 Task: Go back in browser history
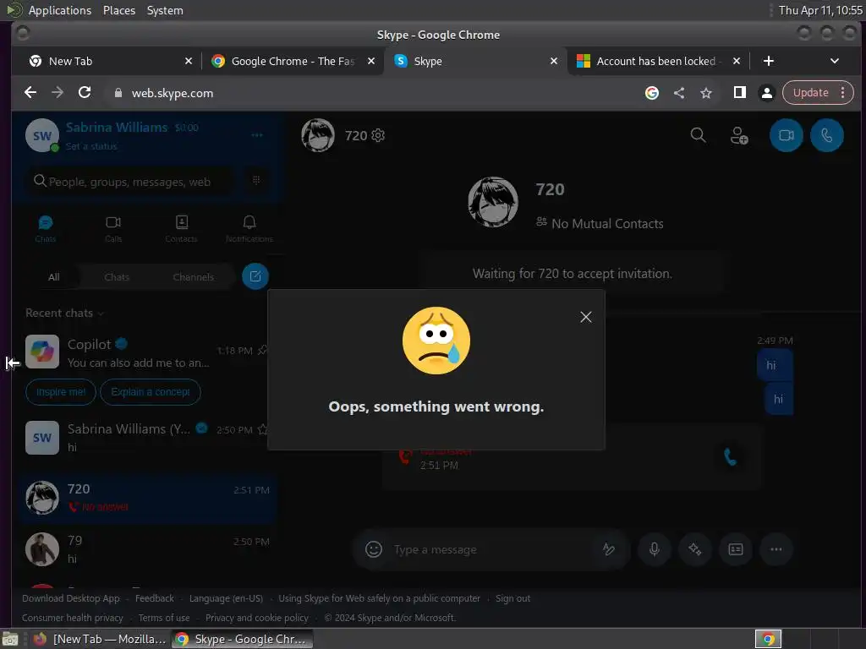point(30,92)
